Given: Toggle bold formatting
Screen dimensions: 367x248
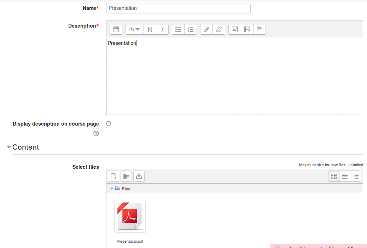Looking at the screenshot, I should pos(150,30).
